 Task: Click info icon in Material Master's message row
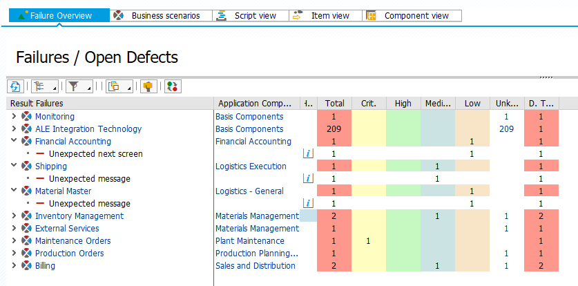pos(309,204)
